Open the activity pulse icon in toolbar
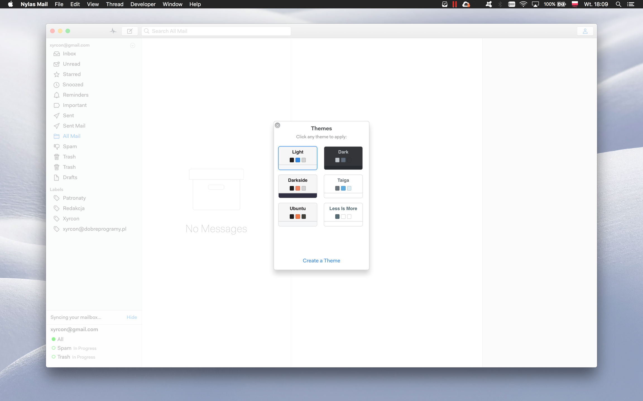 point(113,31)
